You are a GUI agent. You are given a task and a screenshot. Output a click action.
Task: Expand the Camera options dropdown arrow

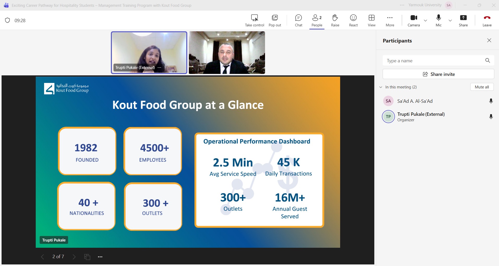click(x=425, y=20)
